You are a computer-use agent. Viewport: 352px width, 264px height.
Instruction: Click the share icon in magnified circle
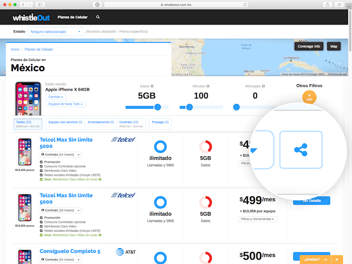pyautogui.click(x=301, y=150)
